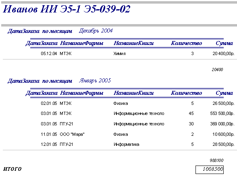Select the group heading Декабрь 2004
Image resolution: width=237 pixels, height=178 pixels.
(x=96, y=31)
